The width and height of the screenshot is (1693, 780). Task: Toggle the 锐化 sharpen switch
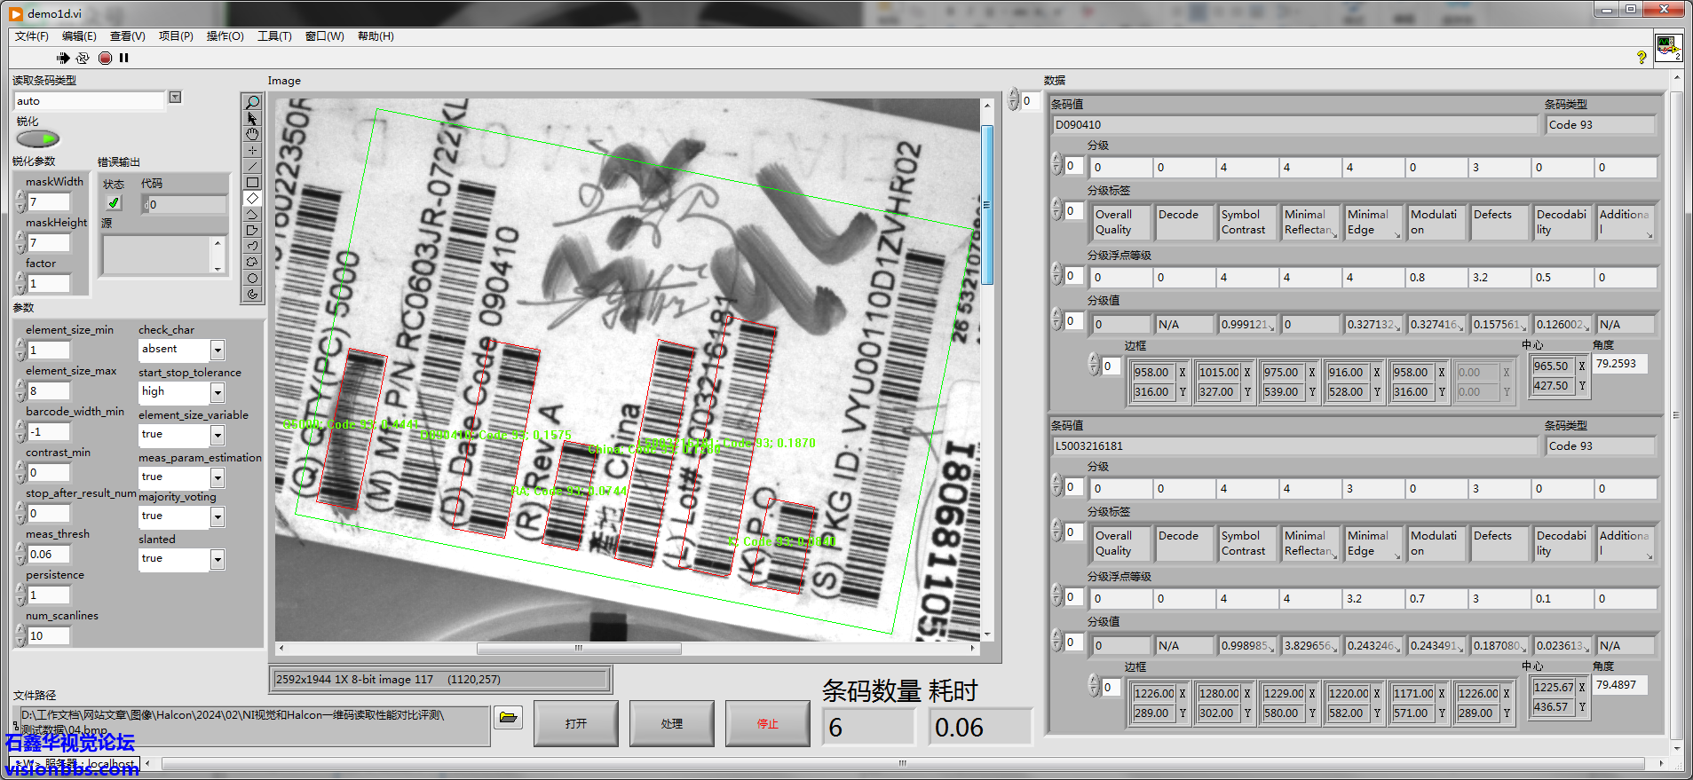(x=37, y=138)
